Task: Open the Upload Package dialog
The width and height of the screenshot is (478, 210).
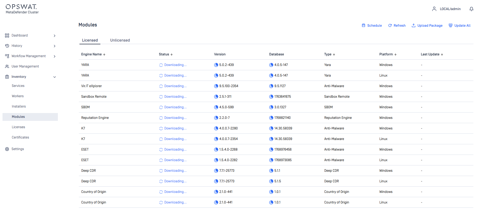Action: (x=427, y=26)
